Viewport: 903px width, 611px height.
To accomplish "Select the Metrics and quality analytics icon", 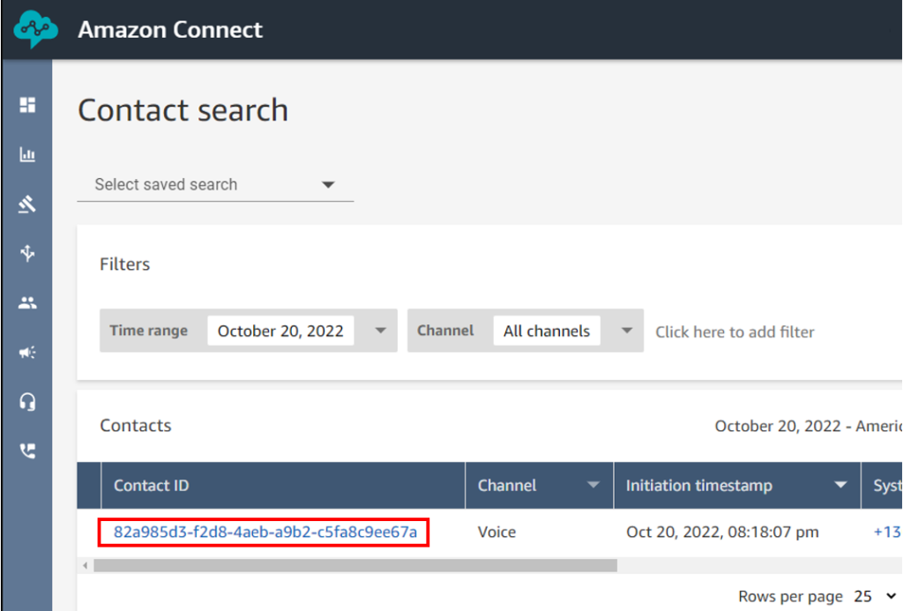I will tap(27, 154).
